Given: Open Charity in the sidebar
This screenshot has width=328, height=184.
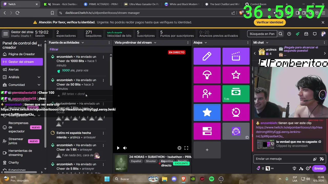Looking at the screenshot, I should (x=22, y=163).
